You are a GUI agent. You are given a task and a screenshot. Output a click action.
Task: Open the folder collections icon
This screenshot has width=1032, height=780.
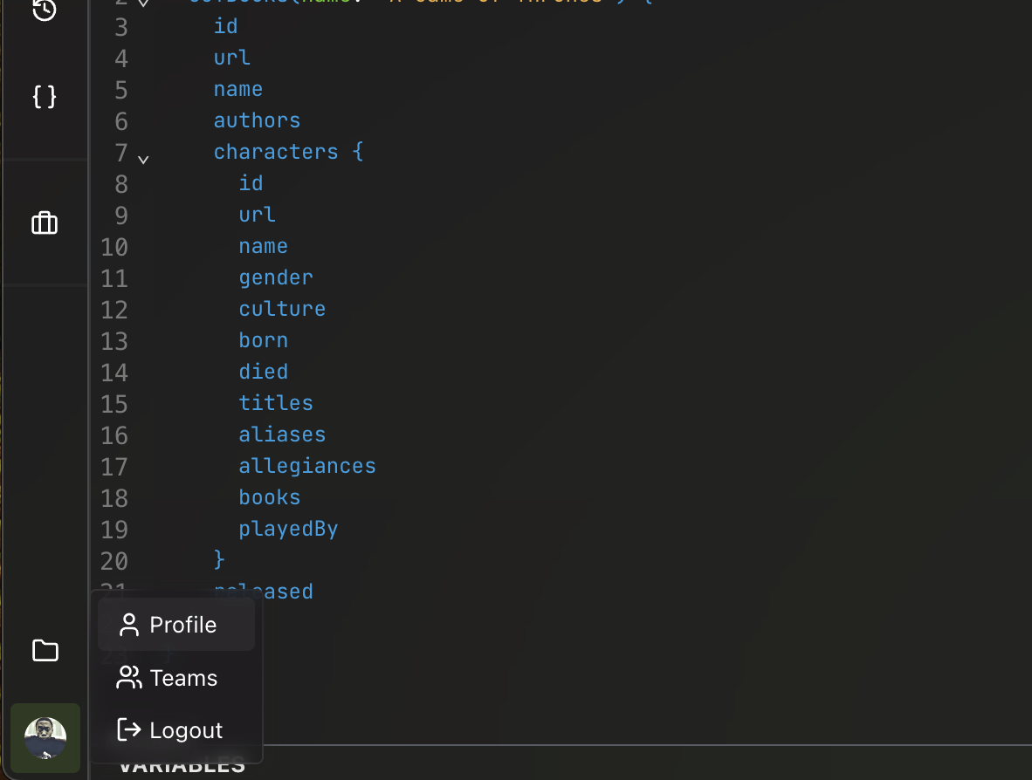(45, 650)
